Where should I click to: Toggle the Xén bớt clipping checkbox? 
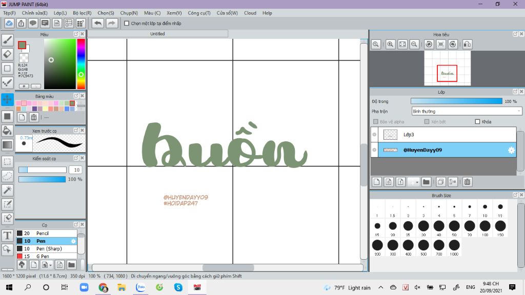coord(427,122)
